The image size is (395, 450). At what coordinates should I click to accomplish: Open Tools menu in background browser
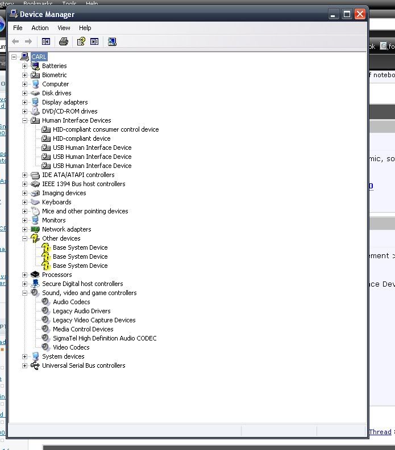69,3
